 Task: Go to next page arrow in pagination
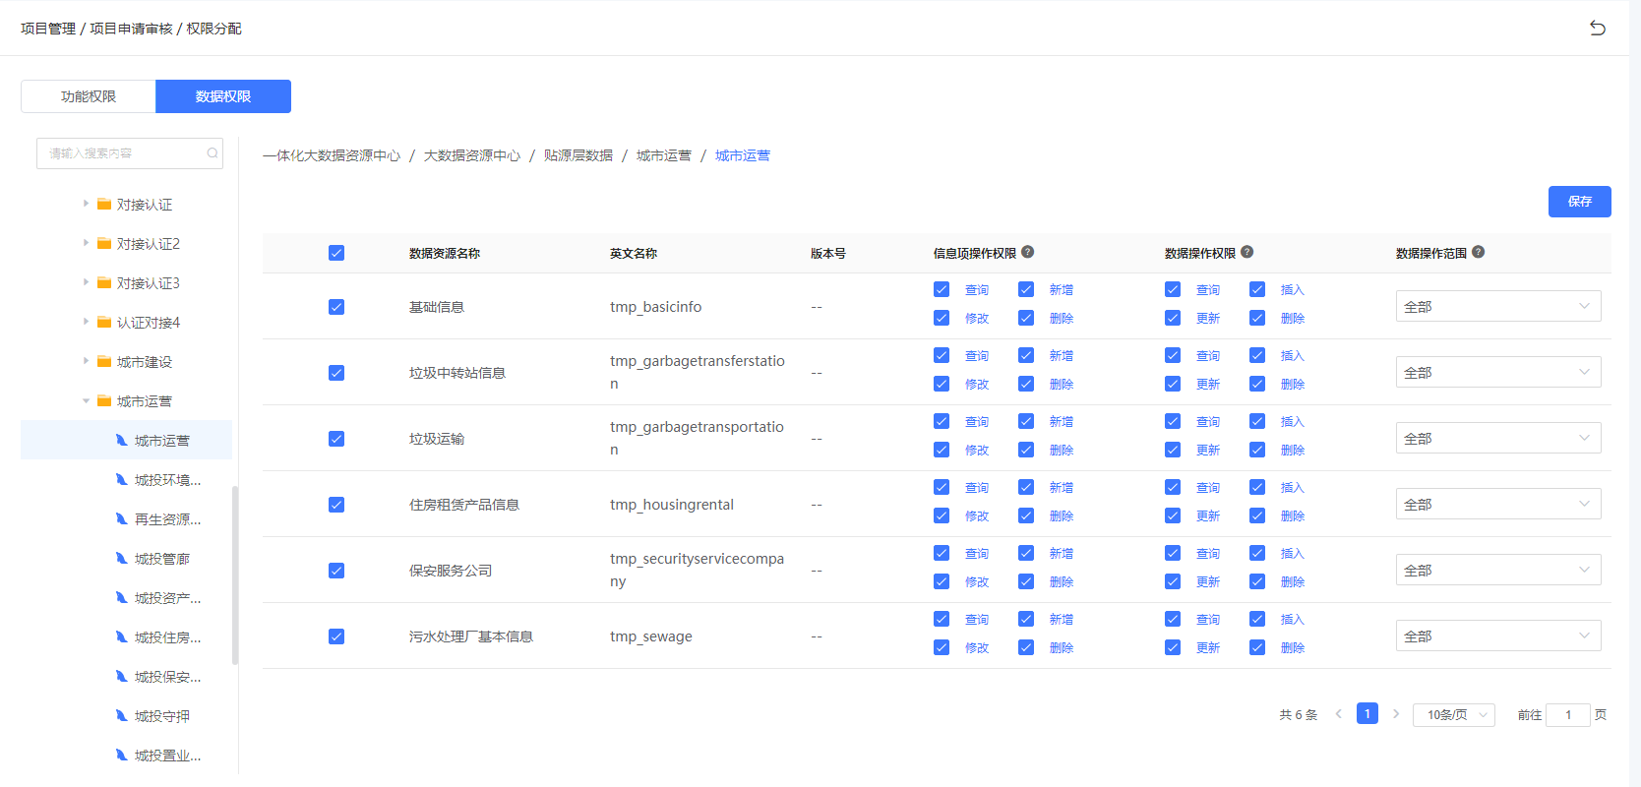point(1395,714)
